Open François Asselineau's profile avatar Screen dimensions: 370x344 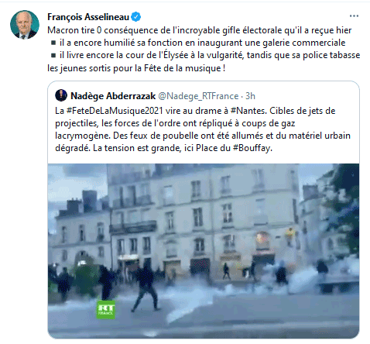point(25,25)
